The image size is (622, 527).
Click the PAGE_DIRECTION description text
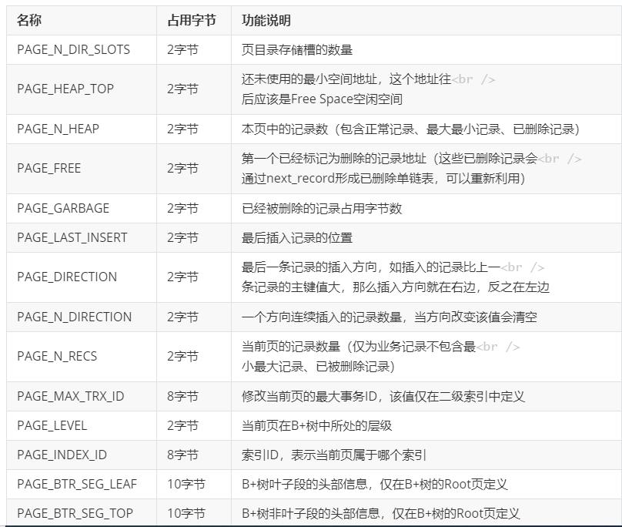click(370, 277)
